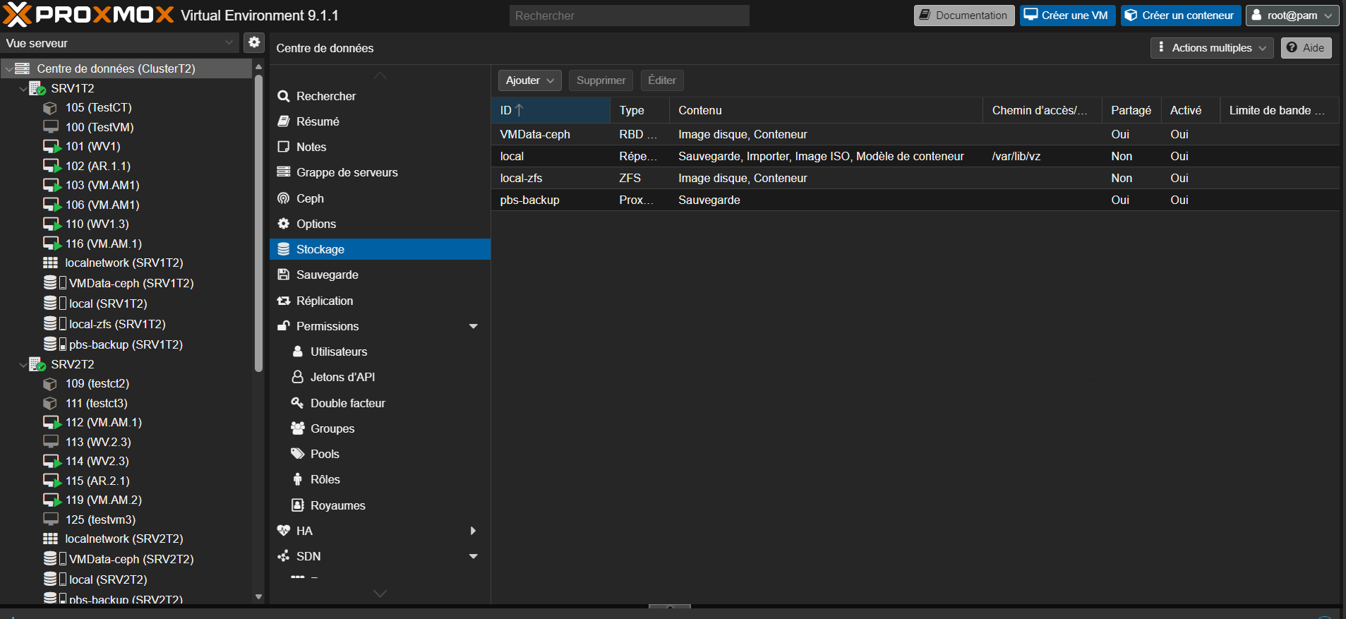Collapse the SRV1T2 node
The image size is (1346, 619).
23,88
